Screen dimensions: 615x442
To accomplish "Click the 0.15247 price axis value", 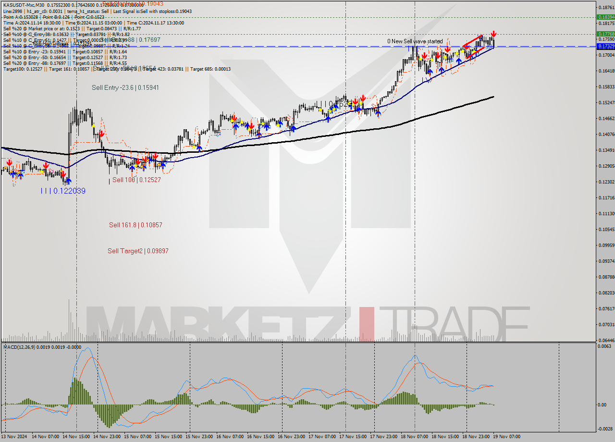I will pos(606,102).
